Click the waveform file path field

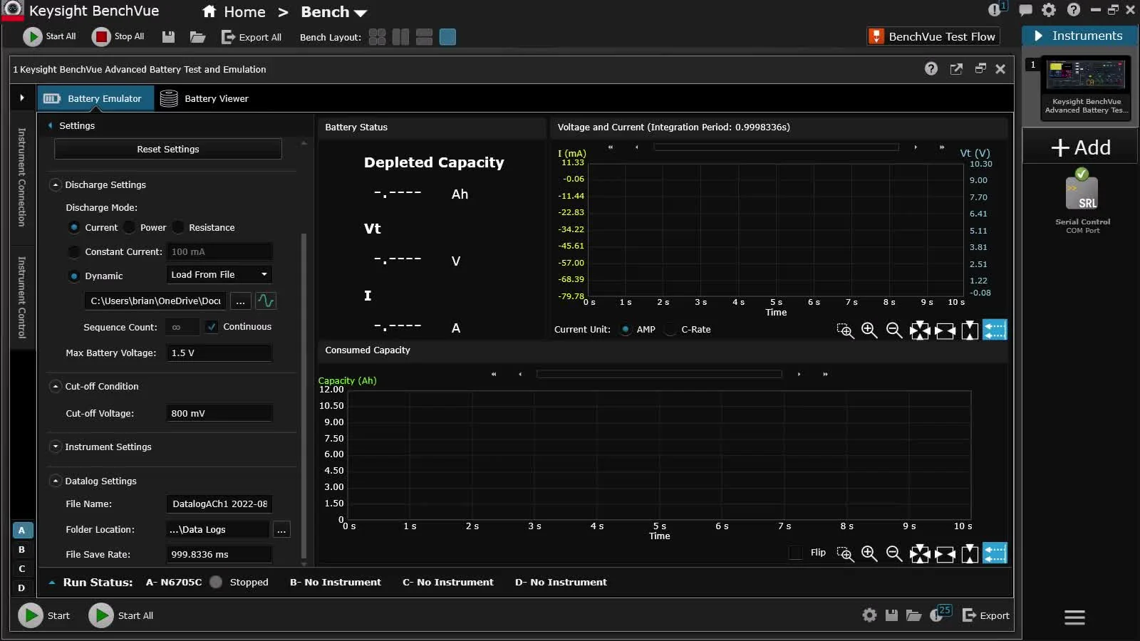tap(155, 301)
